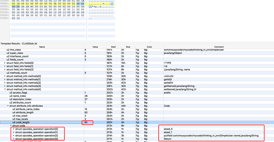The width and height of the screenshot is (274, 142).
Task: Click the 44h size cell of attributes
Action: pyautogui.click(x=123, y=106)
